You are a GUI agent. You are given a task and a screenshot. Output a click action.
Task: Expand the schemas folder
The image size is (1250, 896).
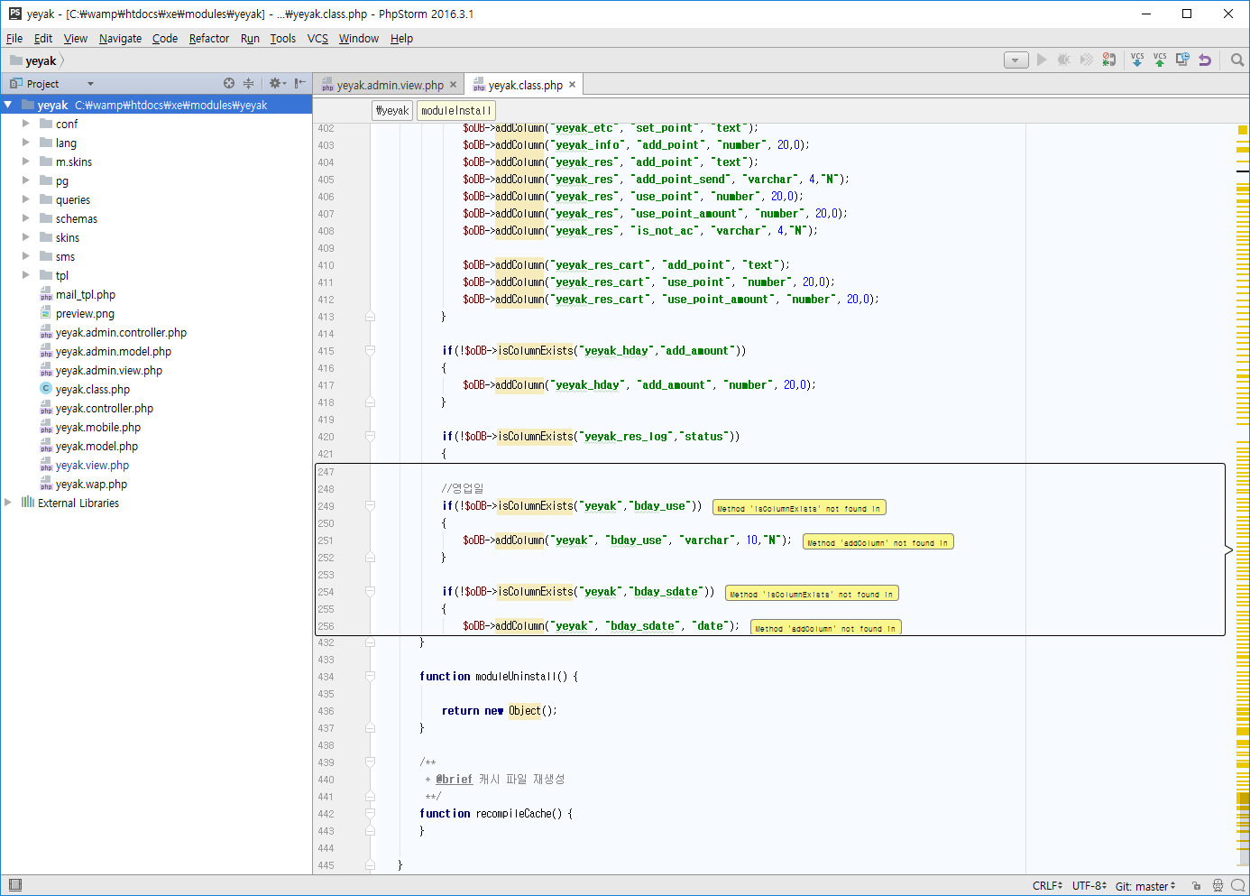pos(25,218)
